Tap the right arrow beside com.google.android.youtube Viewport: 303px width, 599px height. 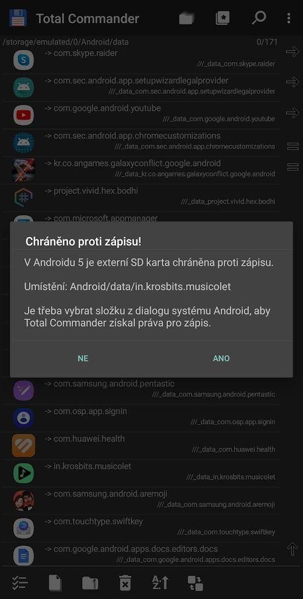pyautogui.click(x=292, y=112)
